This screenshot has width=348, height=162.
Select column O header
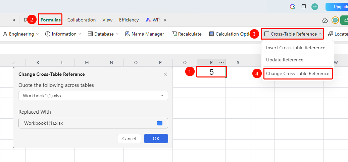coord(136,63)
